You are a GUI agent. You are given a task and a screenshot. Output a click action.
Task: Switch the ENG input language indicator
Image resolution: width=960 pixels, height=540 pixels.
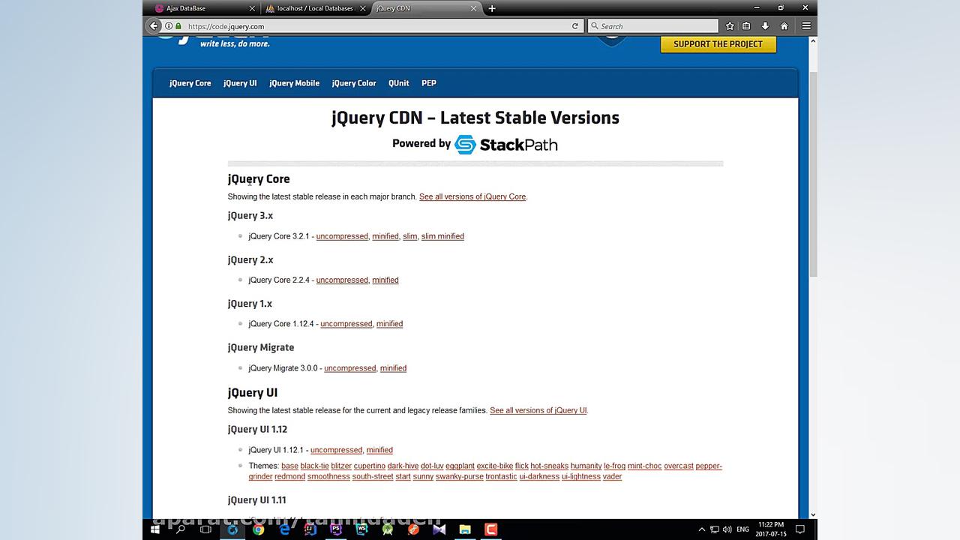click(x=742, y=529)
